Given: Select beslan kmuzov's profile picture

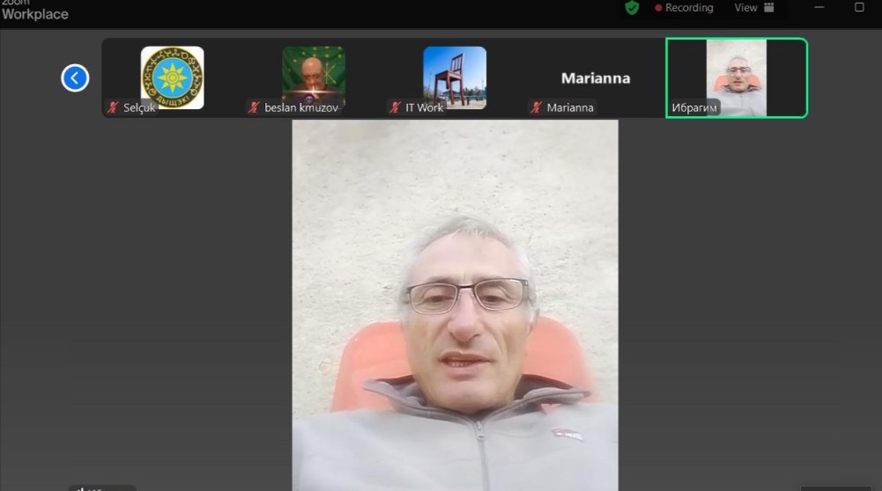Looking at the screenshot, I should pos(313,75).
